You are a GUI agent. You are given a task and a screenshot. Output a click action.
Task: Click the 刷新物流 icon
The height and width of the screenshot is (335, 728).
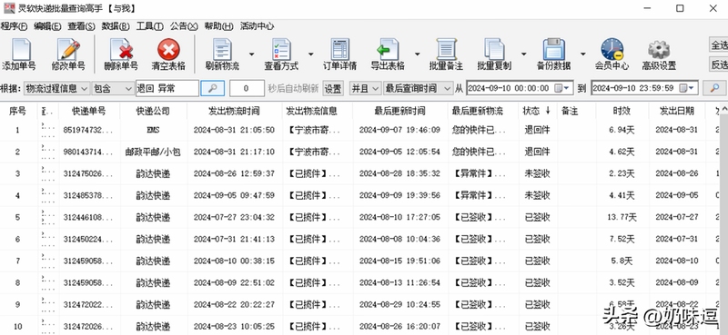coord(222,50)
